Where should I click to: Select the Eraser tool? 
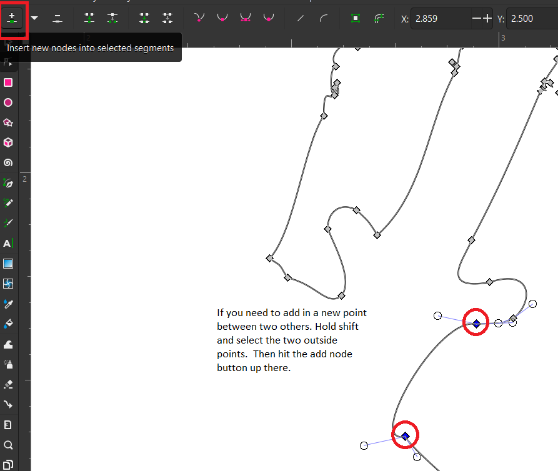point(8,384)
